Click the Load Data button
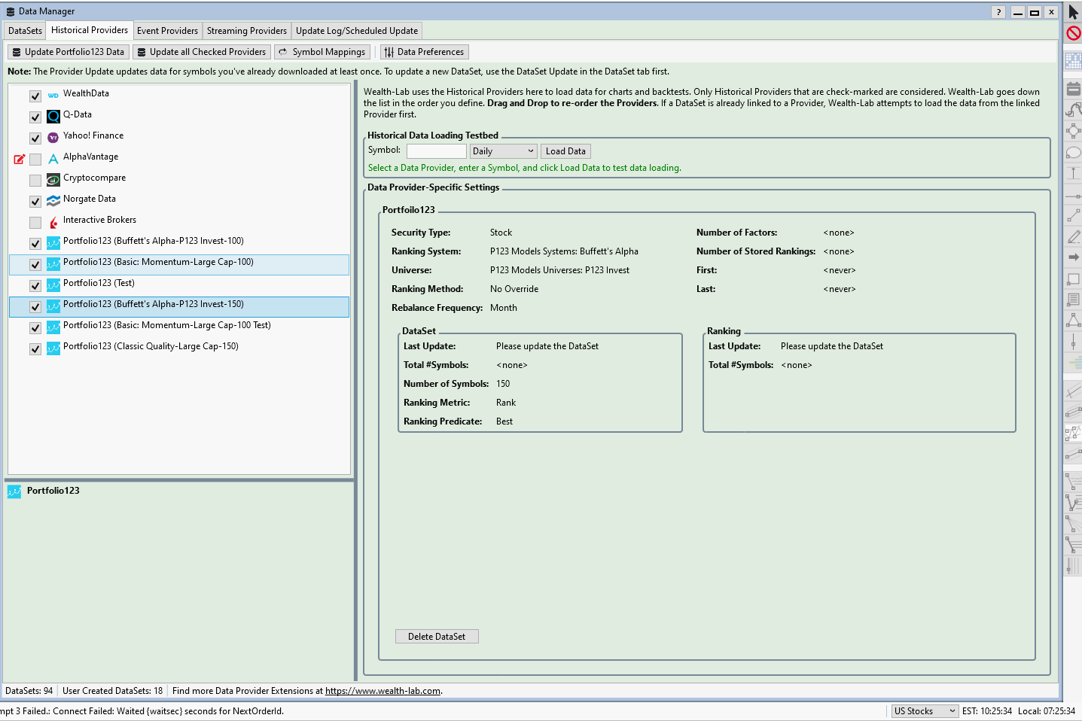Screen dimensions: 1082x721 click(x=565, y=151)
